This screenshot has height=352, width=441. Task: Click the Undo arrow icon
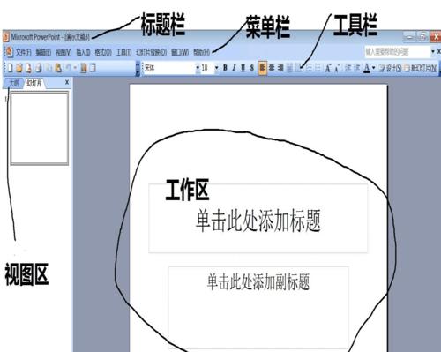pos(68,68)
